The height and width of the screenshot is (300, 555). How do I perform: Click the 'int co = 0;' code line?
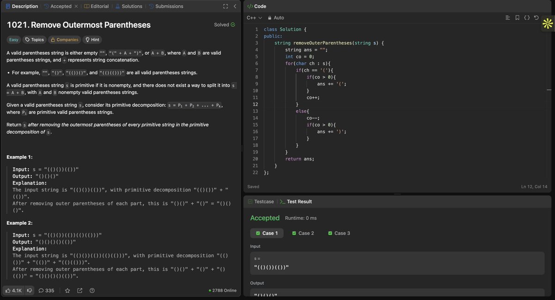click(x=300, y=57)
